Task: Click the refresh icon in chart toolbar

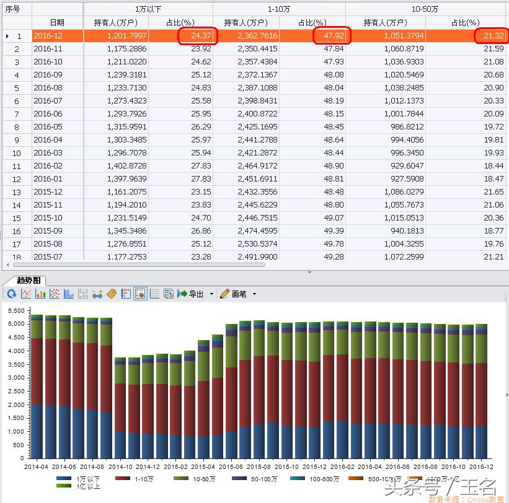Action: pyautogui.click(x=11, y=294)
